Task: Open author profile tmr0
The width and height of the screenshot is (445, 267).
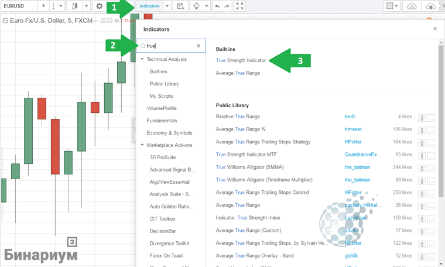Action: tap(350, 117)
